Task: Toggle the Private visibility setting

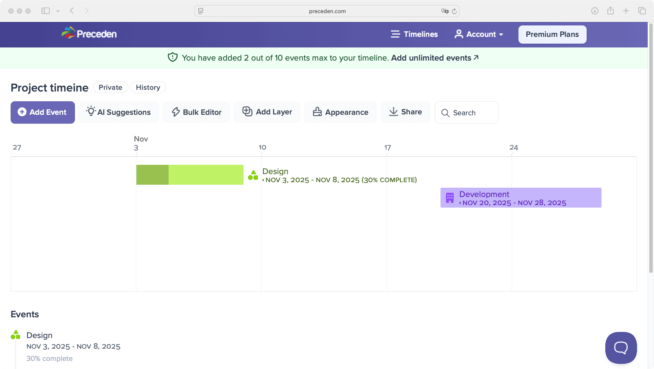Action: [111, 87]
